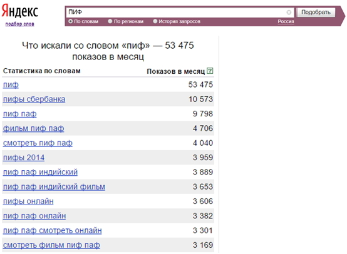
Task: Open the пифы 2014 link
Action: click(24, 158)
